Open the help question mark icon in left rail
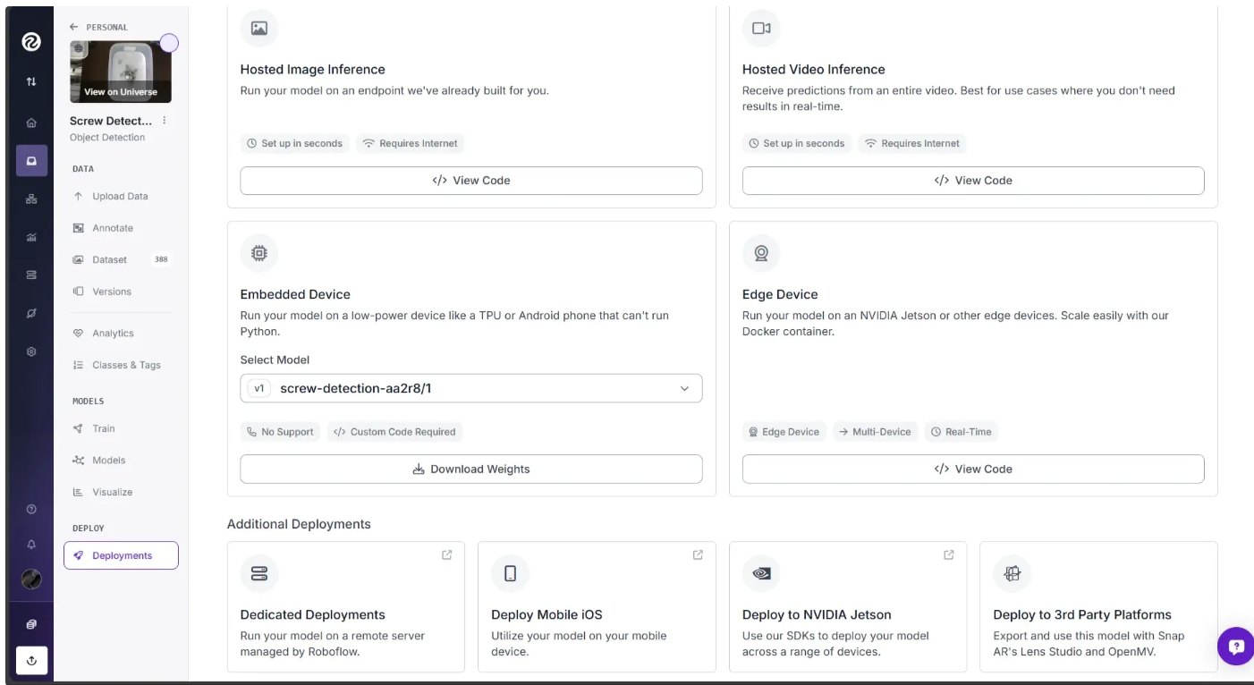Viewport: 1254px width, 685px height. pos(31,510)
